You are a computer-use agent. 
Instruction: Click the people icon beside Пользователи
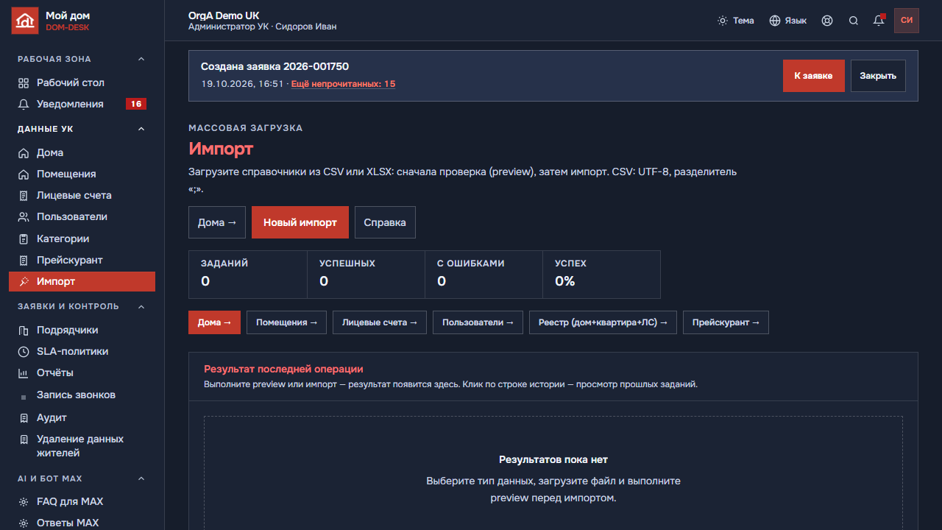24,217
